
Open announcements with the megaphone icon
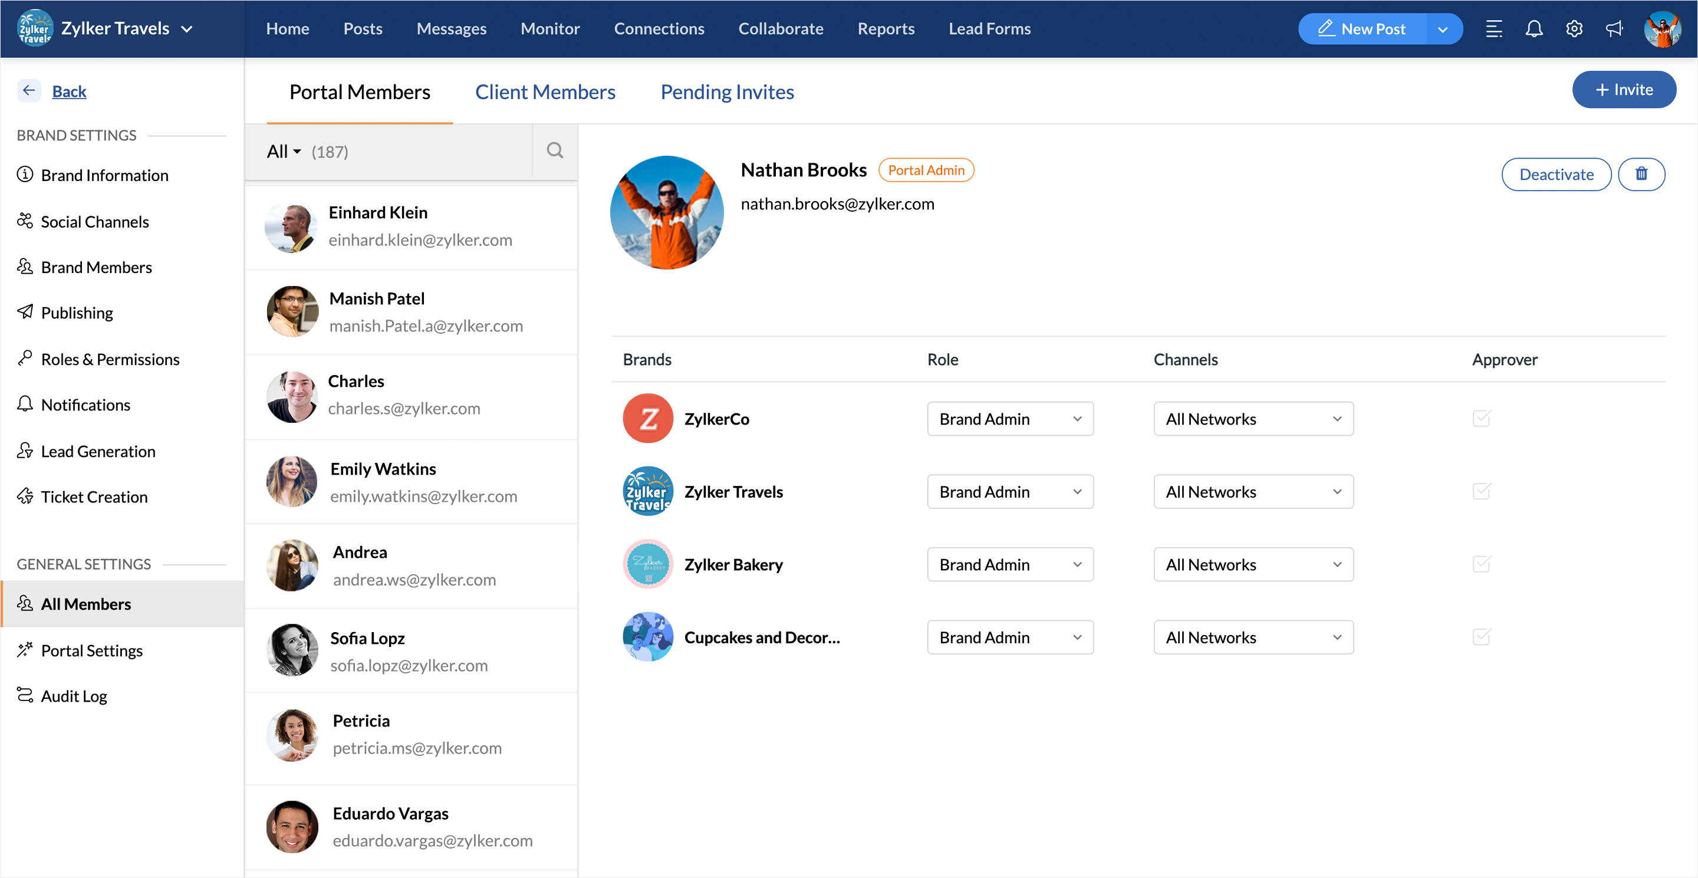[1614, 28]
